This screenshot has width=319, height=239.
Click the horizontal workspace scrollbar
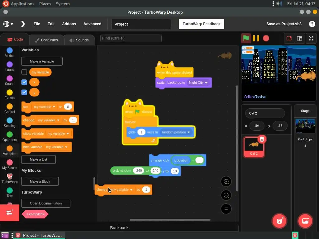pyautogui.click(x=170, y=220)
